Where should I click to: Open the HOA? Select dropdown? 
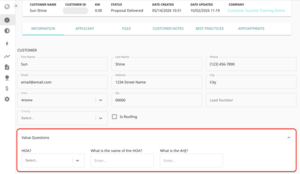[53, 161]
